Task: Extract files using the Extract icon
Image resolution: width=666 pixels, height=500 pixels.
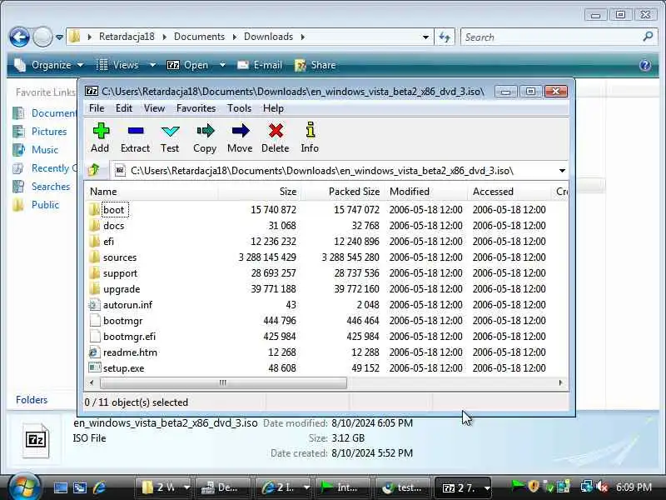Action: (x=136, y=137)
